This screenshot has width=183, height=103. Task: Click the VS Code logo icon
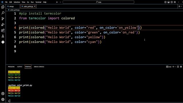[2, 2]
